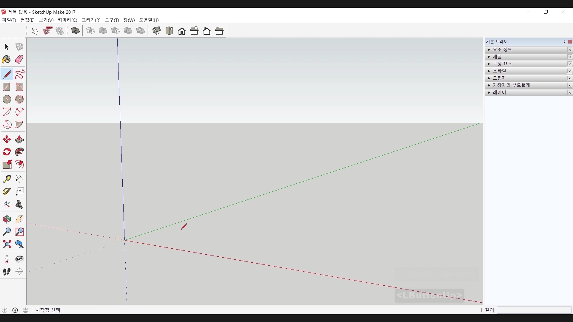This screenshot has height=322, width=573.
Task: Close the 레이어 panel section
Action: tap(569, 93)
